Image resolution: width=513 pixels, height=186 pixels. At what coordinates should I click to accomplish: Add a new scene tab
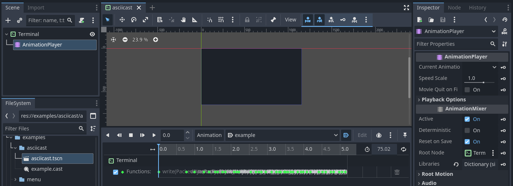coord(152,8)
